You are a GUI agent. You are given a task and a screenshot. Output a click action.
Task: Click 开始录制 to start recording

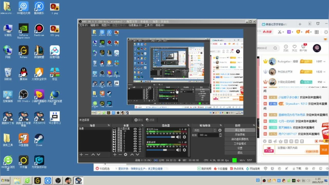click(240, 135)
